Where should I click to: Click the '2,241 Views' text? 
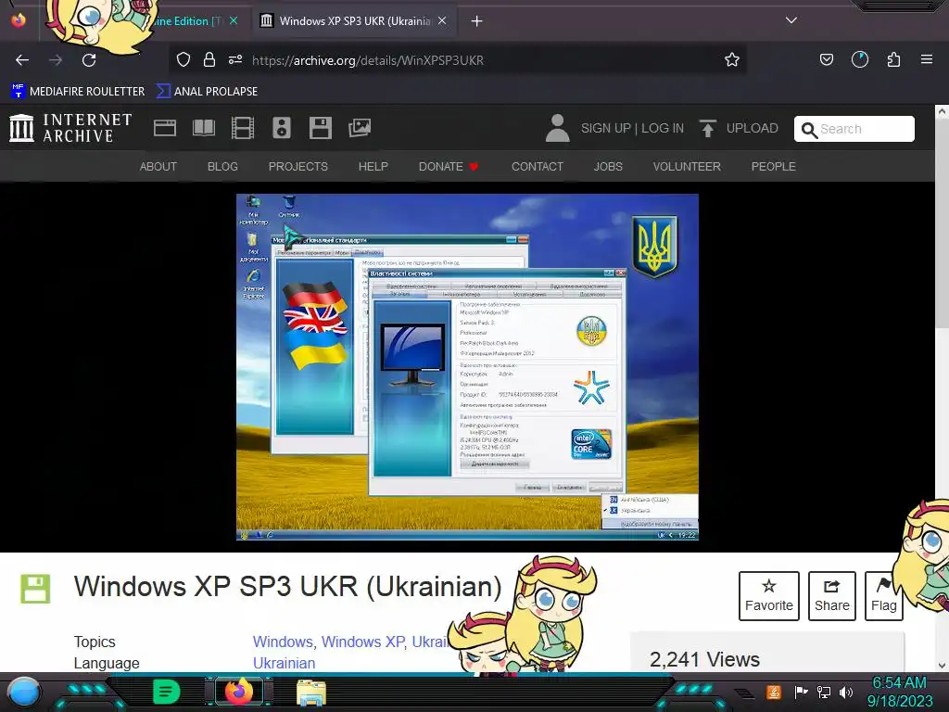[x=704, y=659]
